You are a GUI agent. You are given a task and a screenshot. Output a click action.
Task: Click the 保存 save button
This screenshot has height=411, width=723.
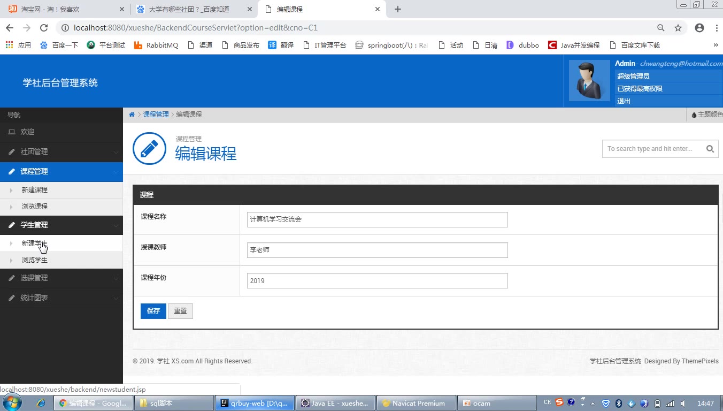(153, 311)
